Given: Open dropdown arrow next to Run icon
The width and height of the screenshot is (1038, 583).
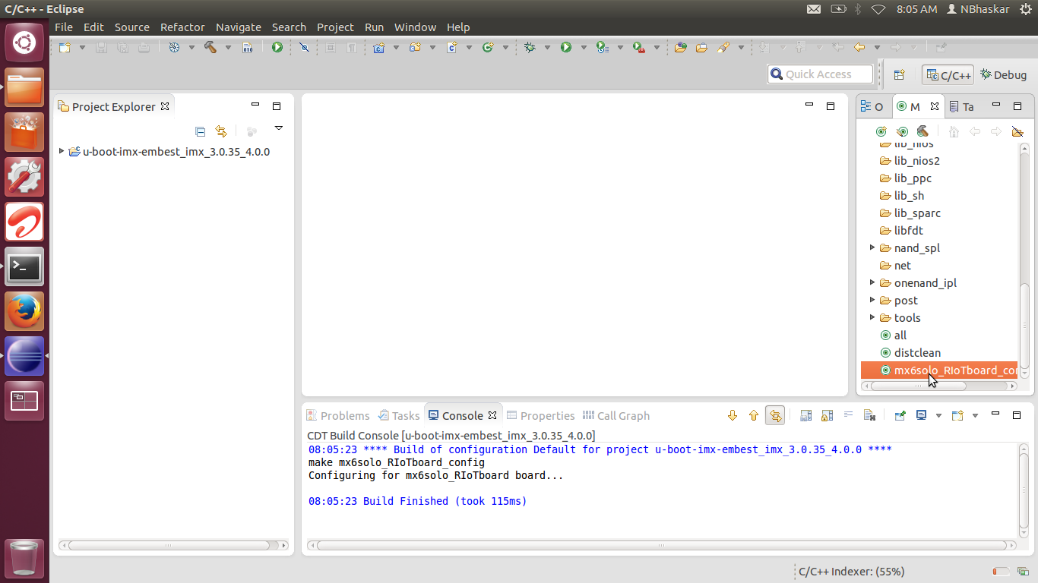Looking at the screenshot, I should click(584, 47).
